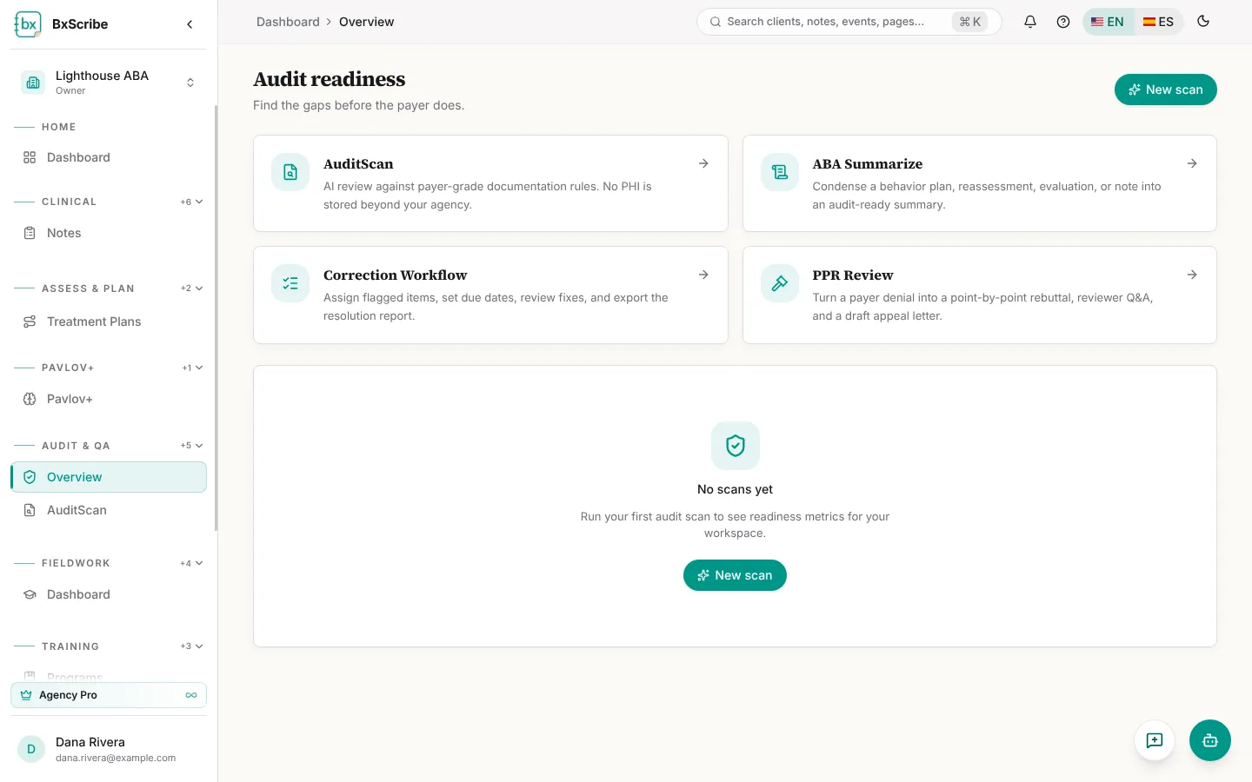Click the shield icon above No scans yet
This screenshot has height=782, width=1252.
coord(736,446)
